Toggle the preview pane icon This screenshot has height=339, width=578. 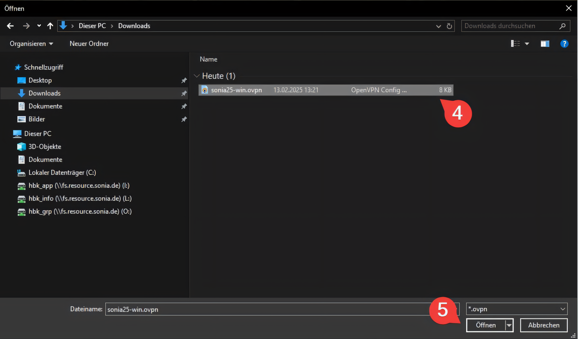pos(545,44)
